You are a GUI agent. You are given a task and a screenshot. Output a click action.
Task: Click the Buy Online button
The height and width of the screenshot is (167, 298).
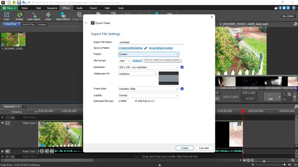coord(288,16)
